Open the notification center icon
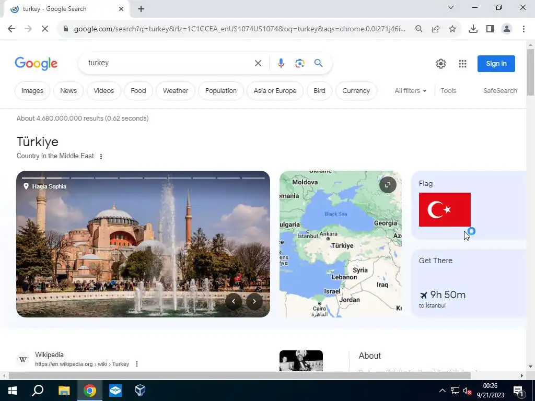This screenshot has height=401, width=535. pyautogui.click(x=518, y=391)
